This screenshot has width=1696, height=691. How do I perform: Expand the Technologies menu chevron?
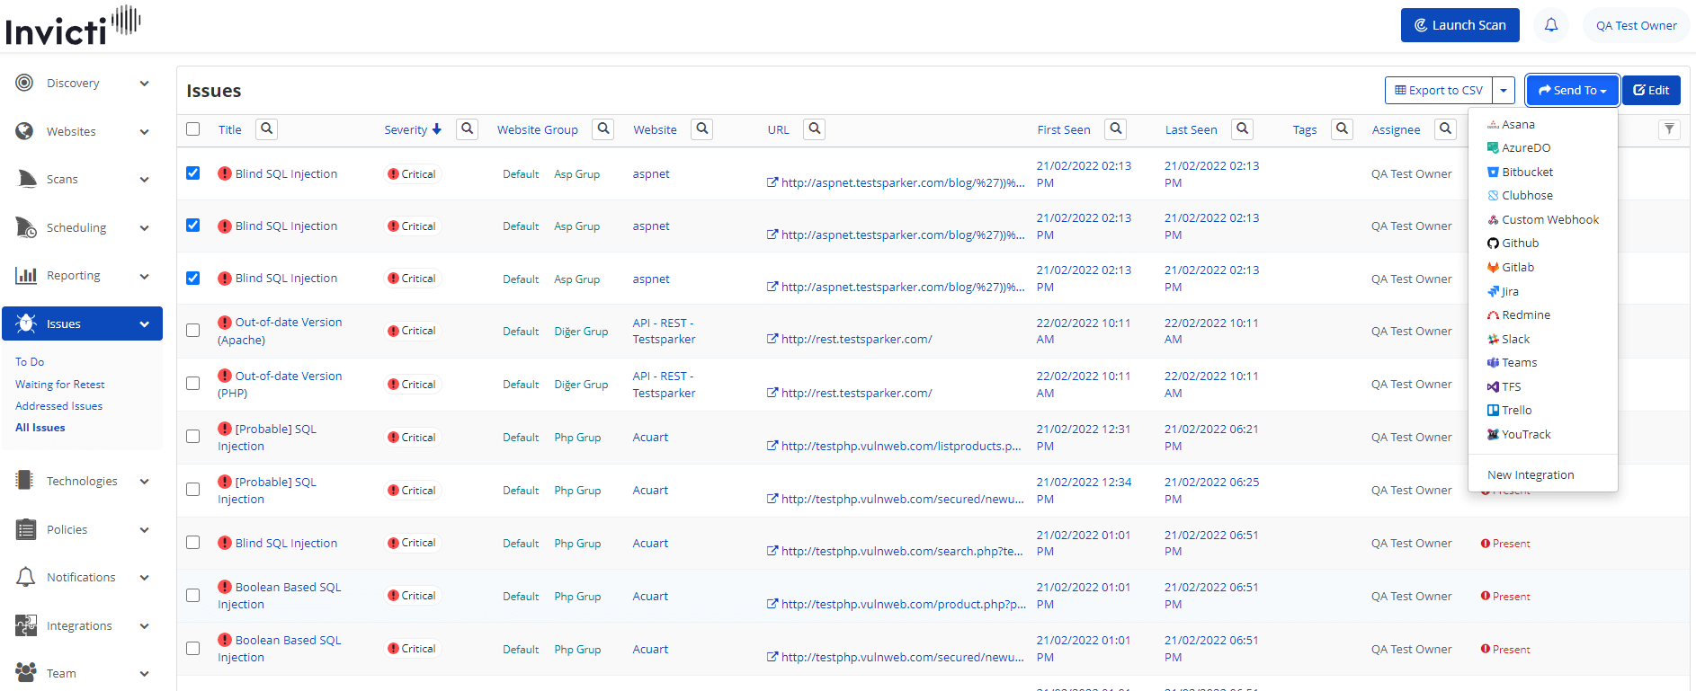pos(145,482)
